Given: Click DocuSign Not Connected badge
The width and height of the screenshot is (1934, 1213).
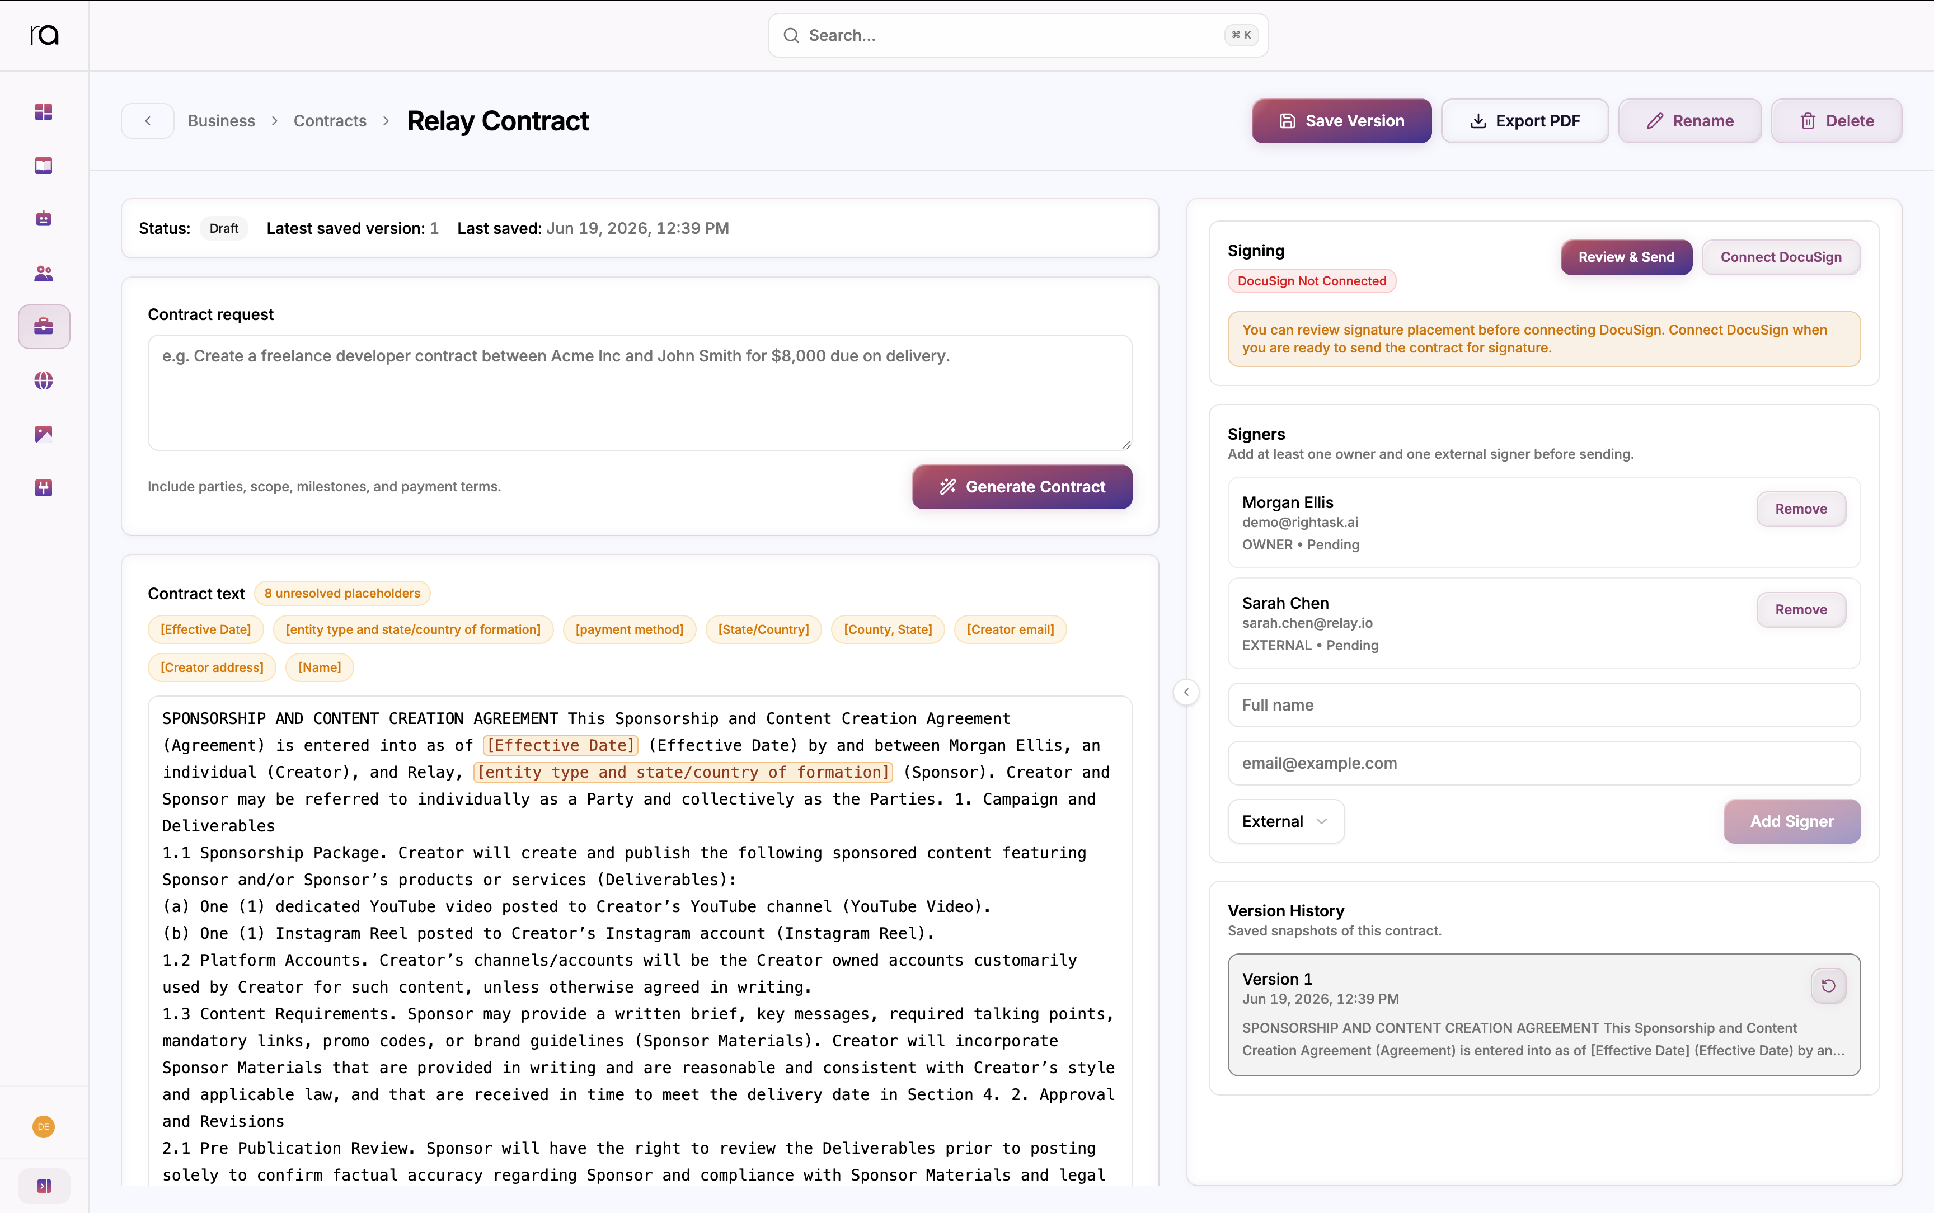Looking at the screenshot, I should [x=1312, y=281].
